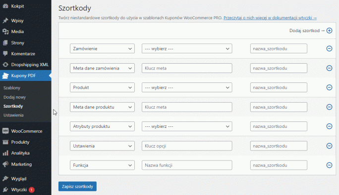339x195 pixels.
Task: Focus Klucz meta field in Meta dane produktu row
Action: [187, 107]
